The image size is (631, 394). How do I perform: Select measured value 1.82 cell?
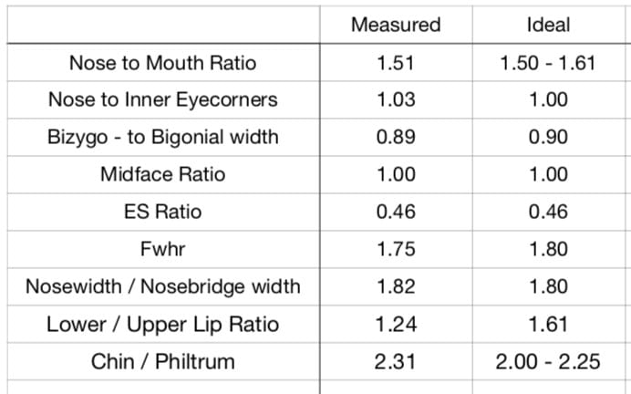pos(397,287)
